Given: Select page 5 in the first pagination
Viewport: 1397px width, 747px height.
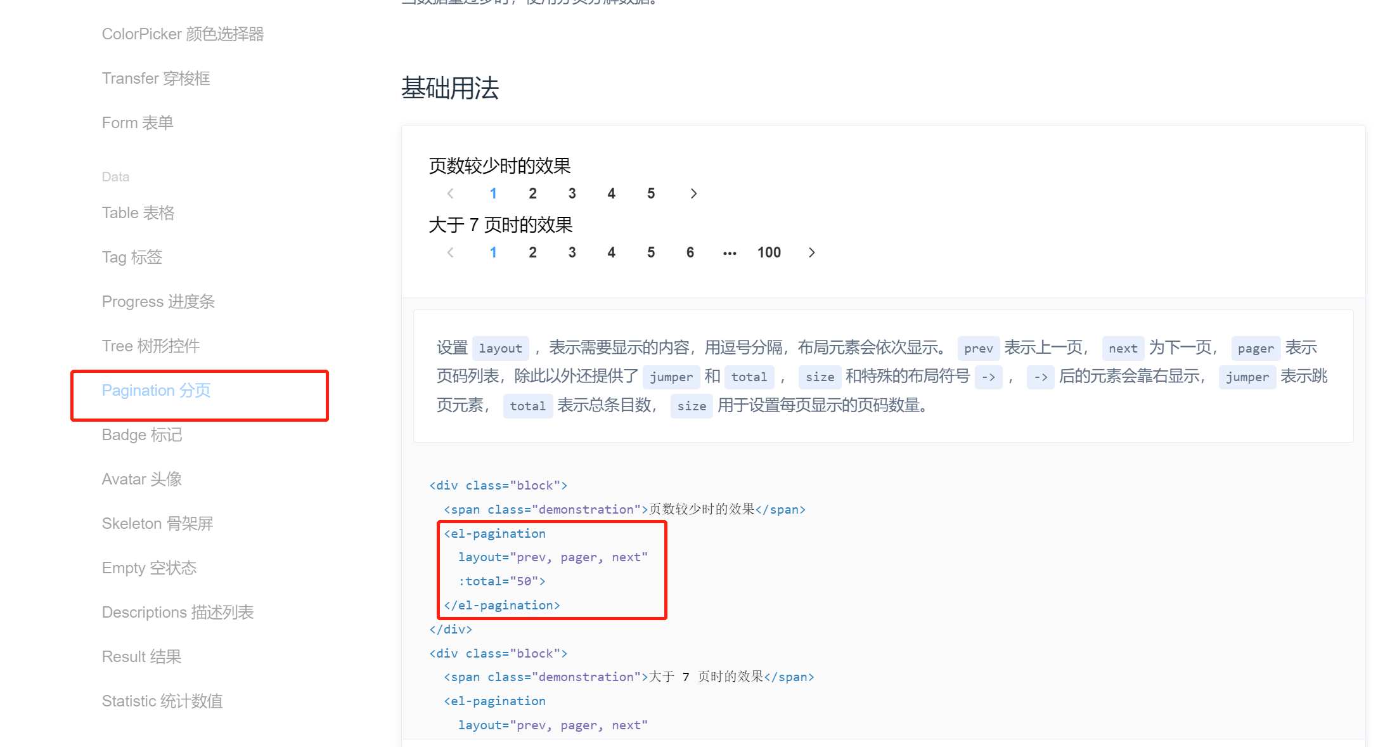Looking at the screenshot, I should point(651,193).
